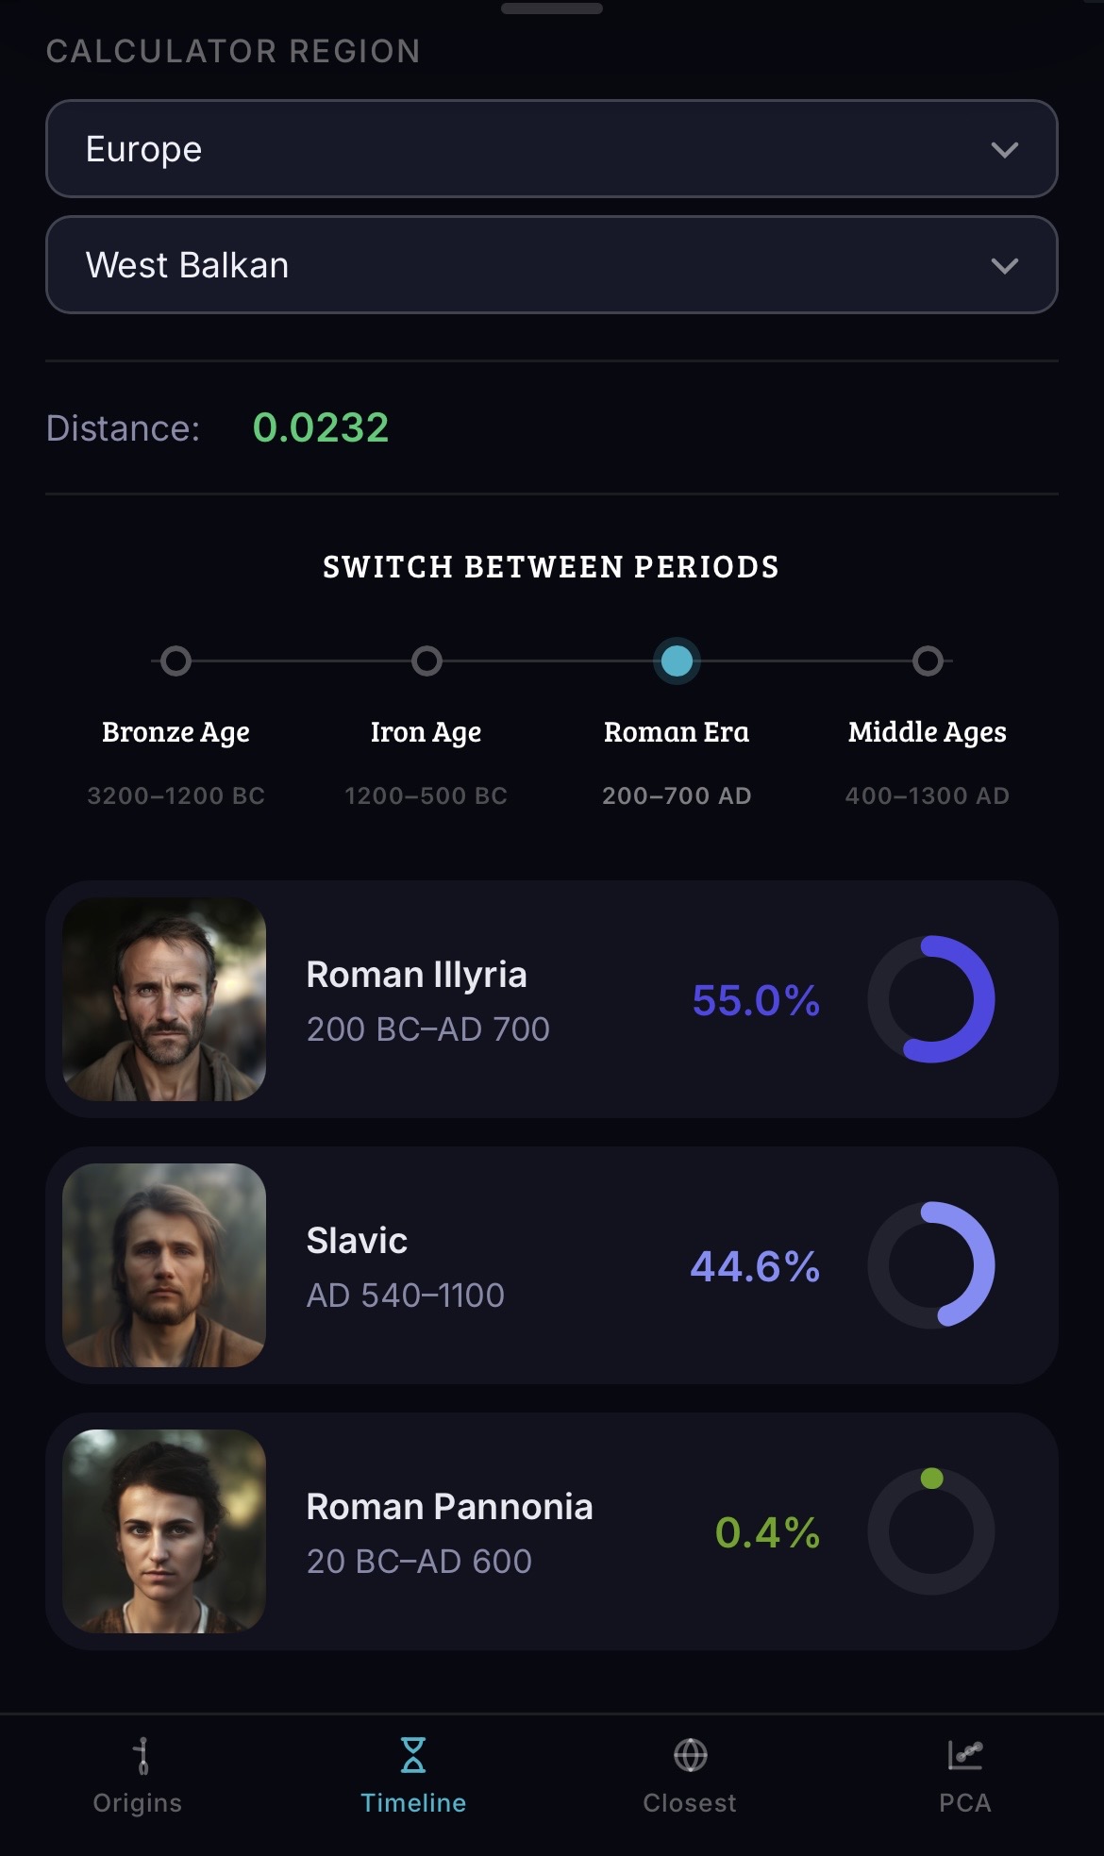The image size is (1104, 1856).
Task: Select the Iron Age period dot
Action: click(427, 660)
